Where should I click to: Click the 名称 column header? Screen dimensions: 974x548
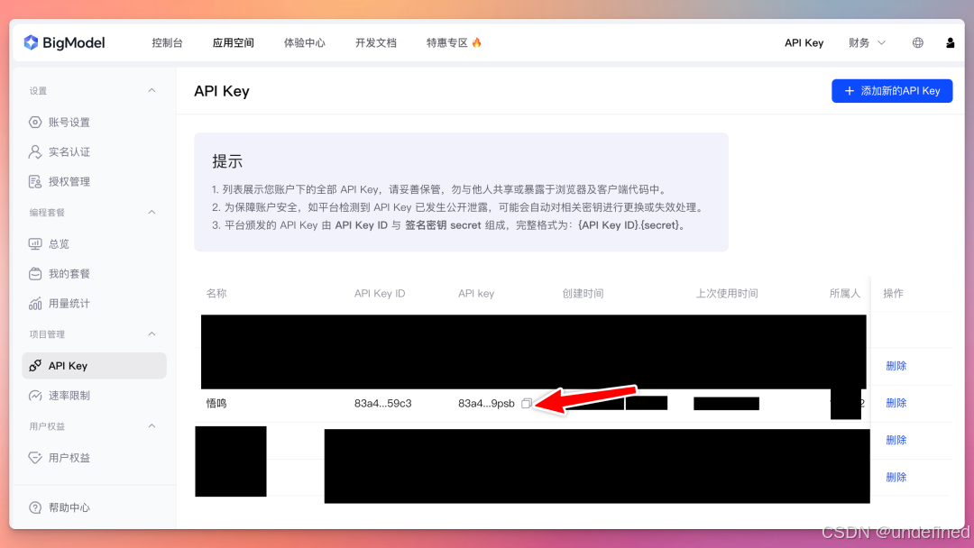pos(216,294)
